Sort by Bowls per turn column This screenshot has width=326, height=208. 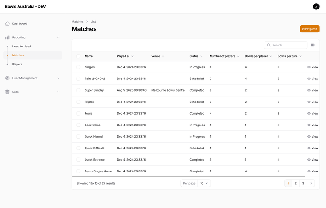pos(289,56)
